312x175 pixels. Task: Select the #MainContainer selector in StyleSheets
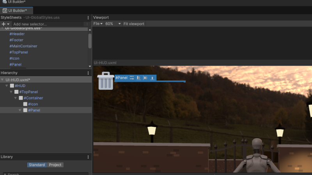[23, 46]
